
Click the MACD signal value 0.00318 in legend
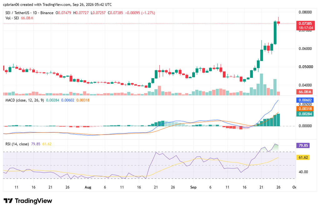click(x=83, y=100)
